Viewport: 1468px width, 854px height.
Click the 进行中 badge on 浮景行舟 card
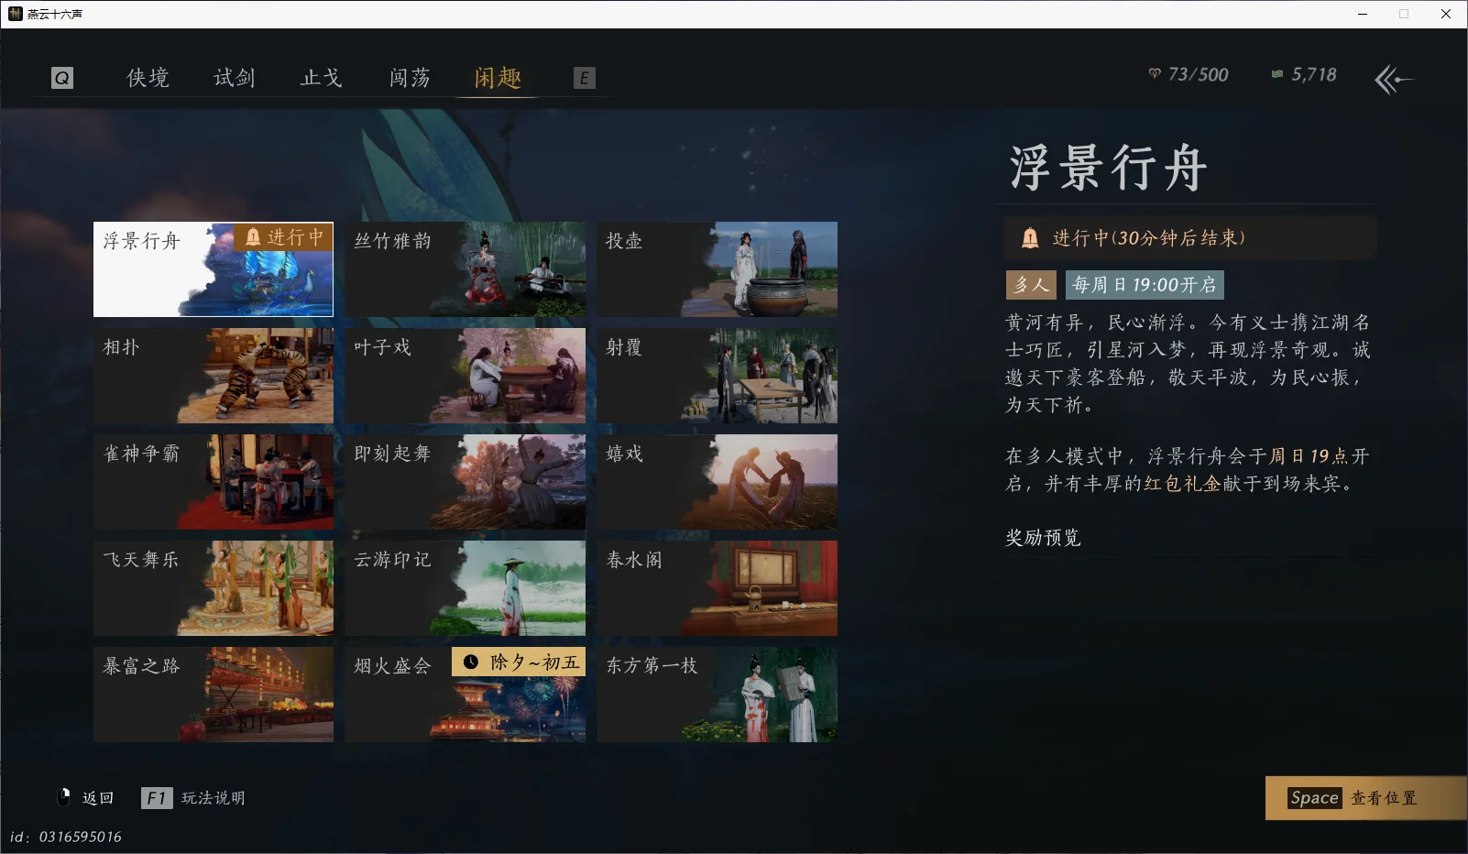click(283, 237)
